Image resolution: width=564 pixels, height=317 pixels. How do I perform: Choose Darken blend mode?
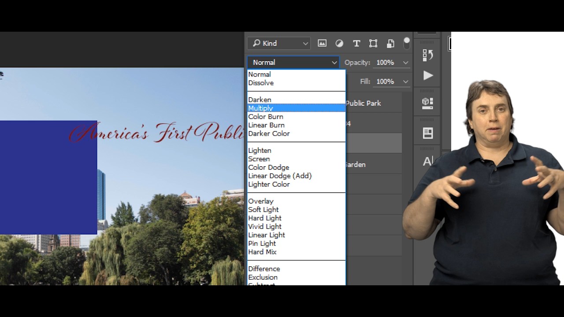pyautogui.click(x=296, y=100)
